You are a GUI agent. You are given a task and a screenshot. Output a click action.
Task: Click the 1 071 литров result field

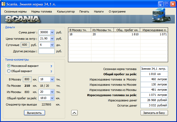154,95
